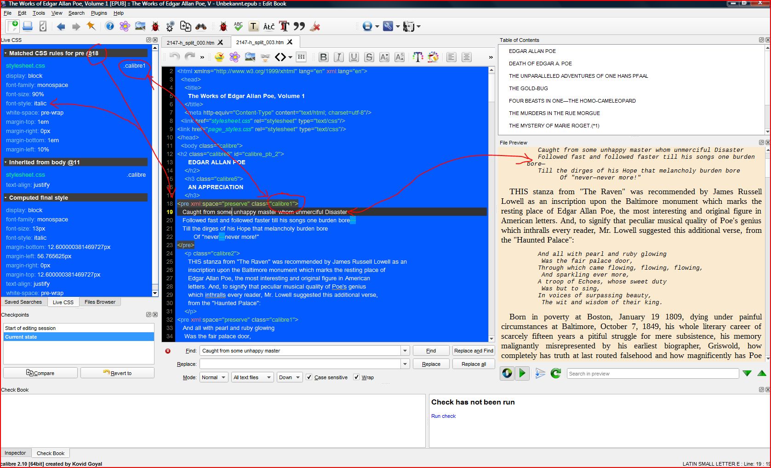Pick text color with the colored T icon

(x=418, y=57)
